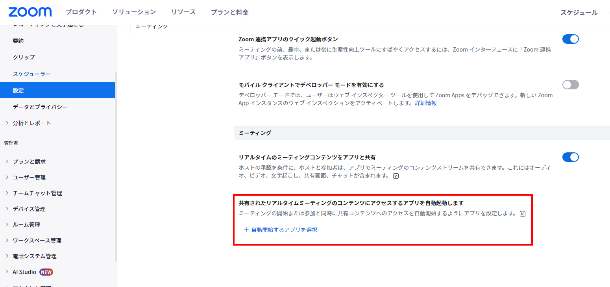
Task: Expand 分析とレポート in sidebar
Action: [x=7, y=123]
